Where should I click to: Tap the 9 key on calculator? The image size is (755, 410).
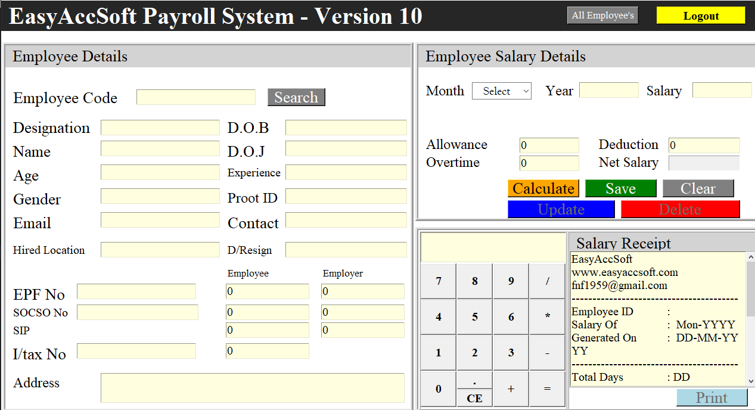point(511,281)
